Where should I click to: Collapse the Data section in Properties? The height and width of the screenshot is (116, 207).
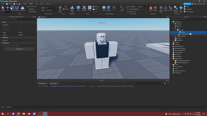(x=1, y=22)
